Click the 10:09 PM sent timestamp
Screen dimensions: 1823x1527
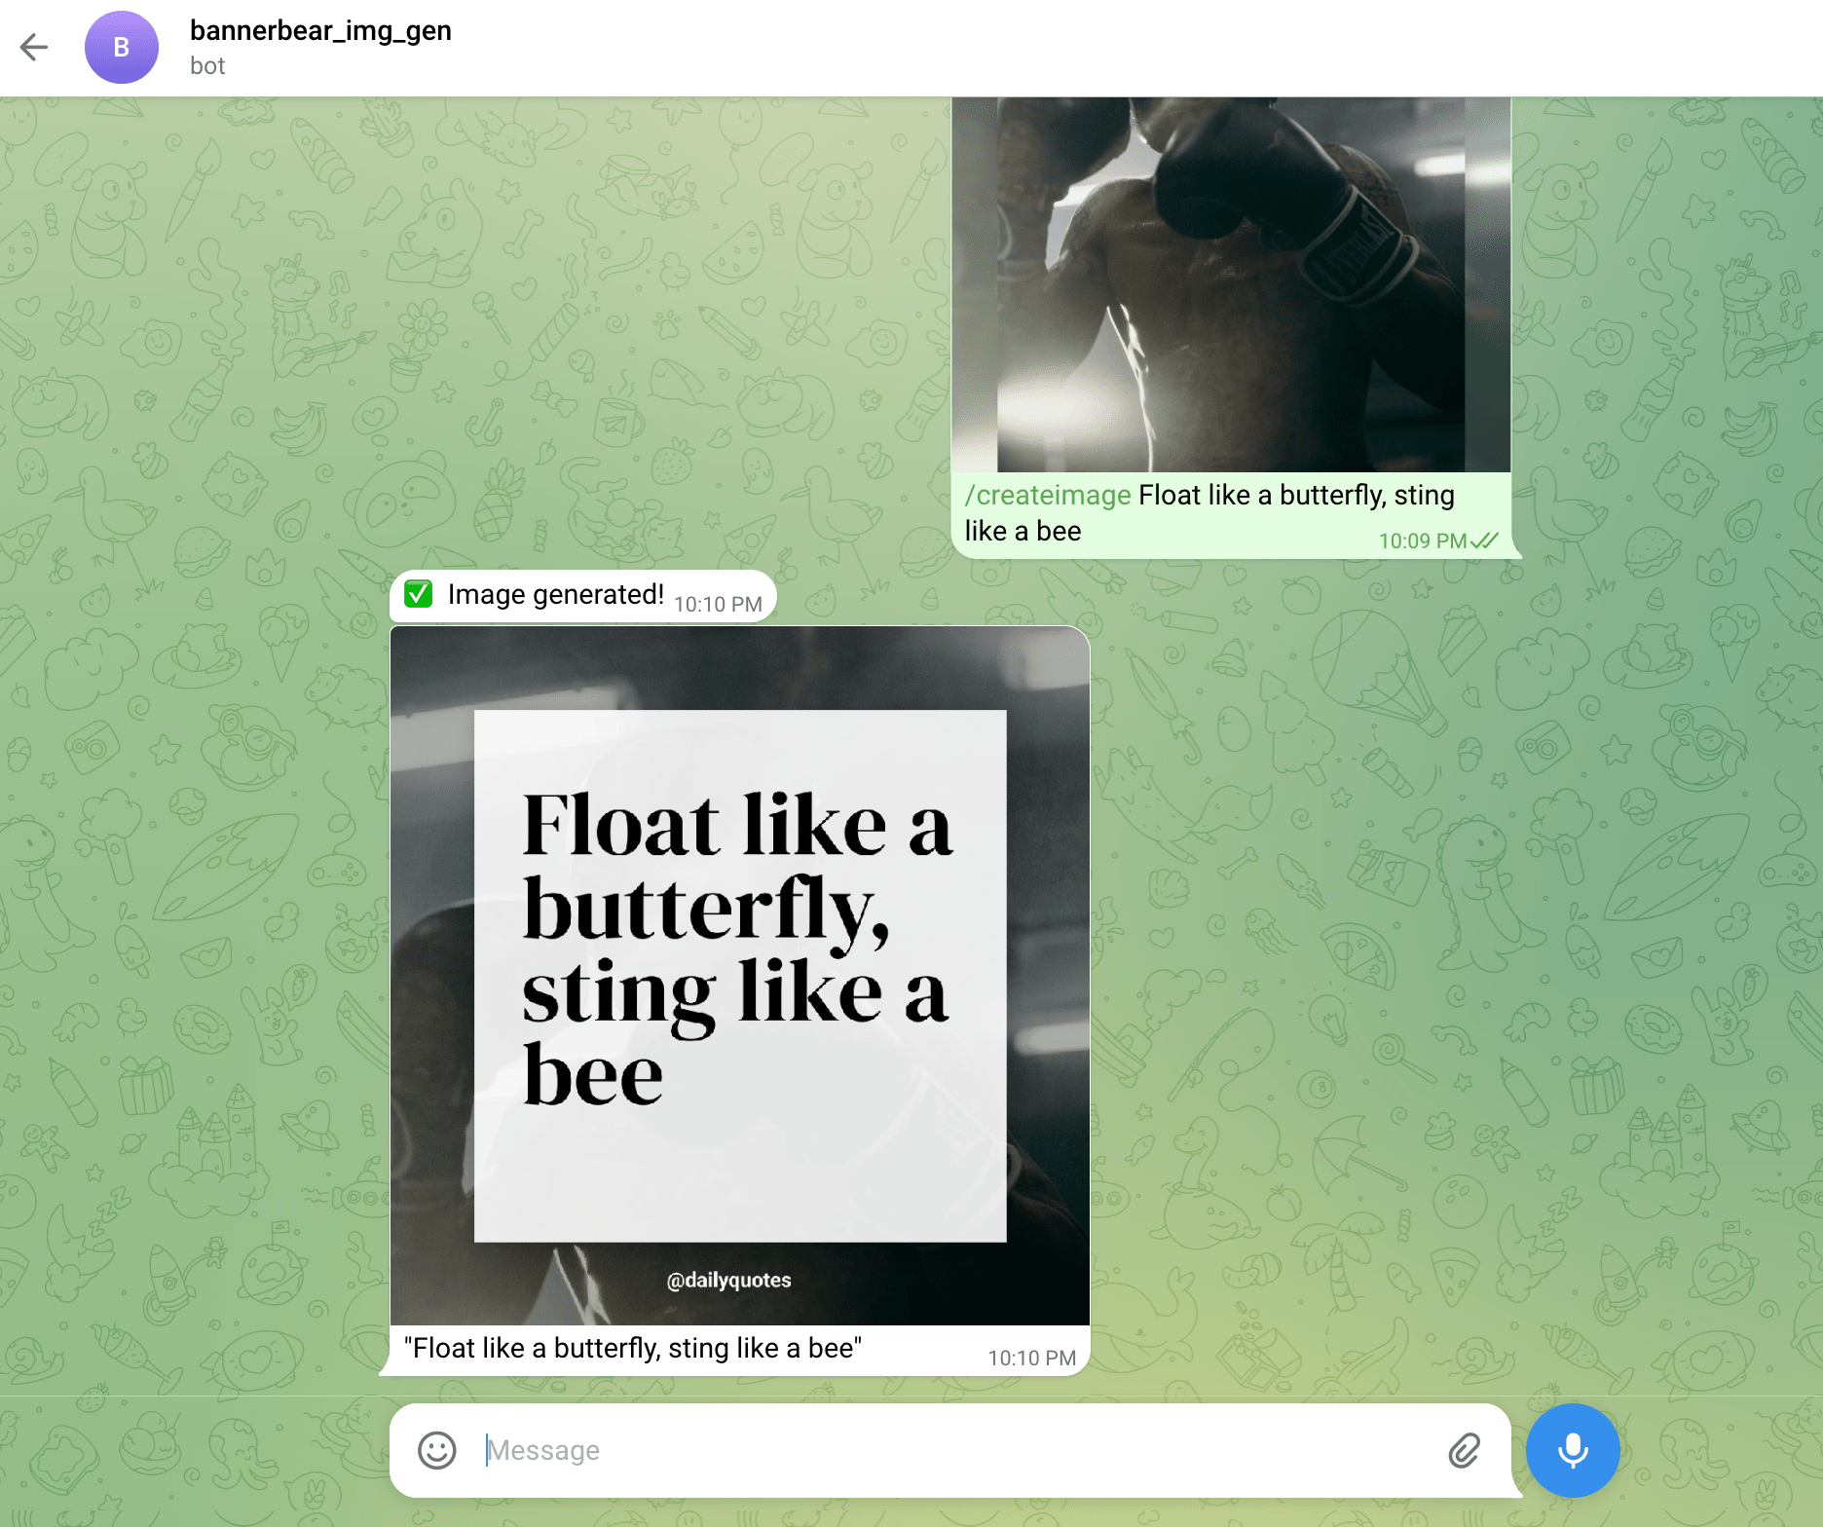coord(1422,540)
